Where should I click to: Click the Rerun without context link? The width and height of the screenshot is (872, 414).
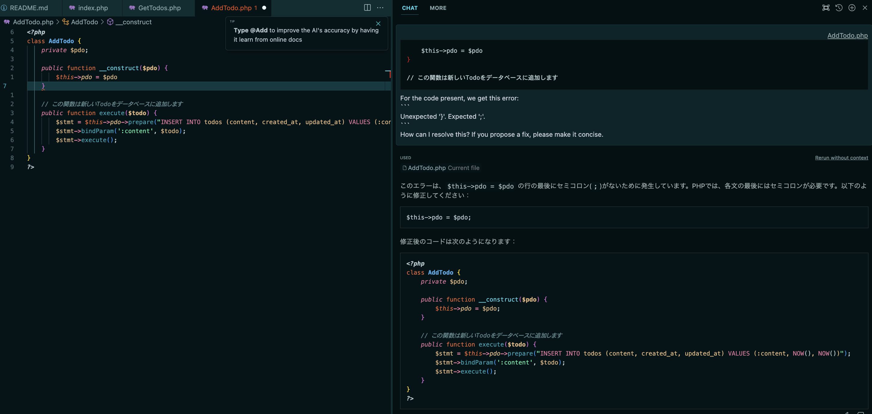coord(842,157)
